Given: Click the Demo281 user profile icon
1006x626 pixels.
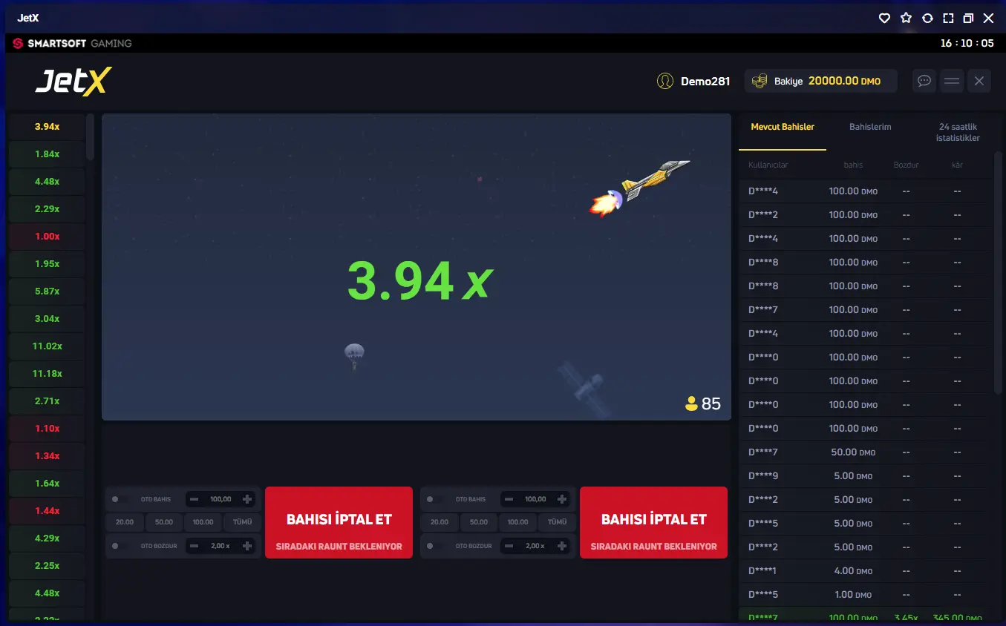Looking at the screenshot, I should pyautogui.click(x=665, y=81).
